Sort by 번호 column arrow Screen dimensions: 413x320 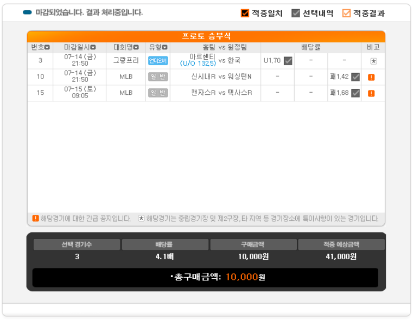pyautogui.click(x=47, y=47)
